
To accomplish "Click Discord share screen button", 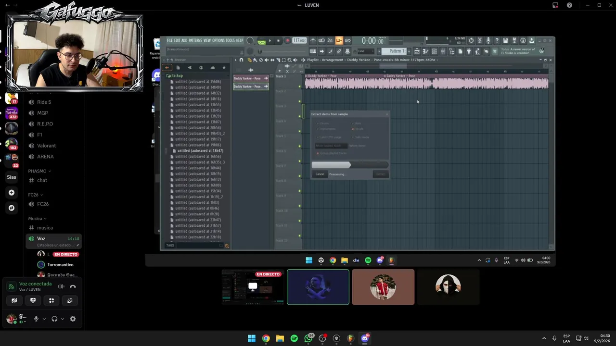I will pos(33,300).
